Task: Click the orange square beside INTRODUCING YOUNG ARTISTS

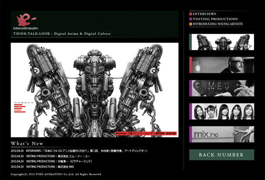Action: click(191, 24)
